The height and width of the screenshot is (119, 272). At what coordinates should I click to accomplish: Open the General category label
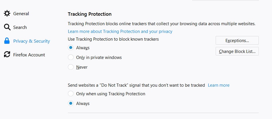21,13
